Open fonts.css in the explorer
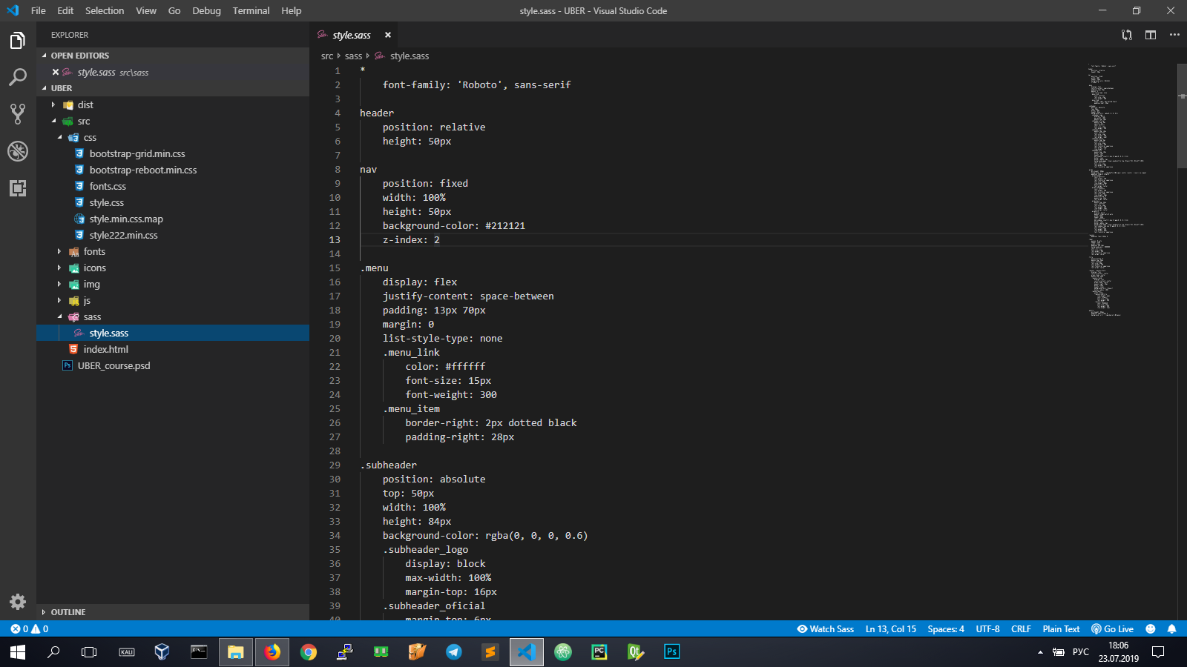This screenshot has height=667, width=1187. click(x=108, y=186)
